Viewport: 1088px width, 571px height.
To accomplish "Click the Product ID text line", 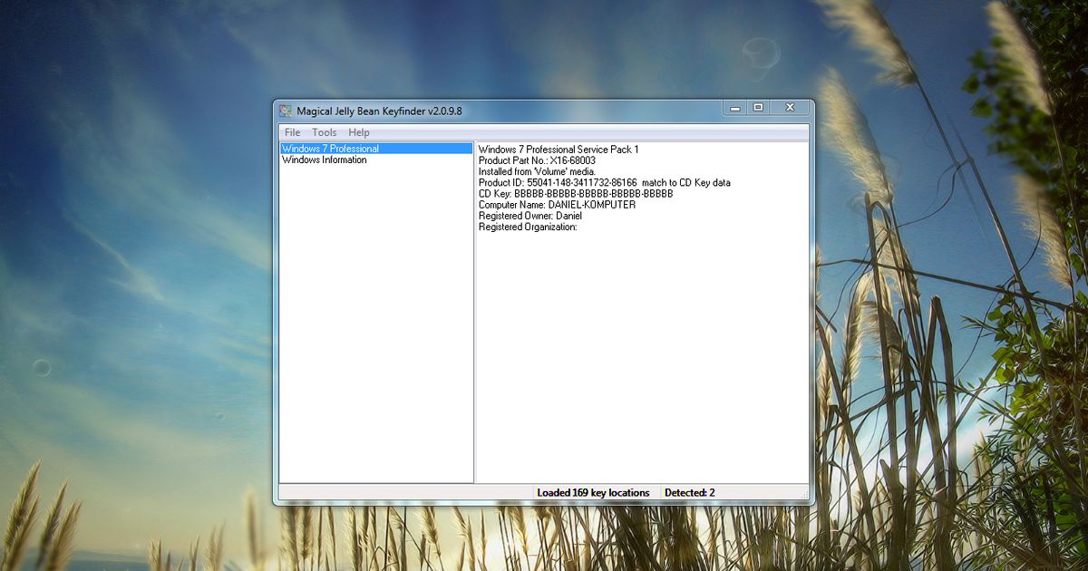I will coord(604,183).
